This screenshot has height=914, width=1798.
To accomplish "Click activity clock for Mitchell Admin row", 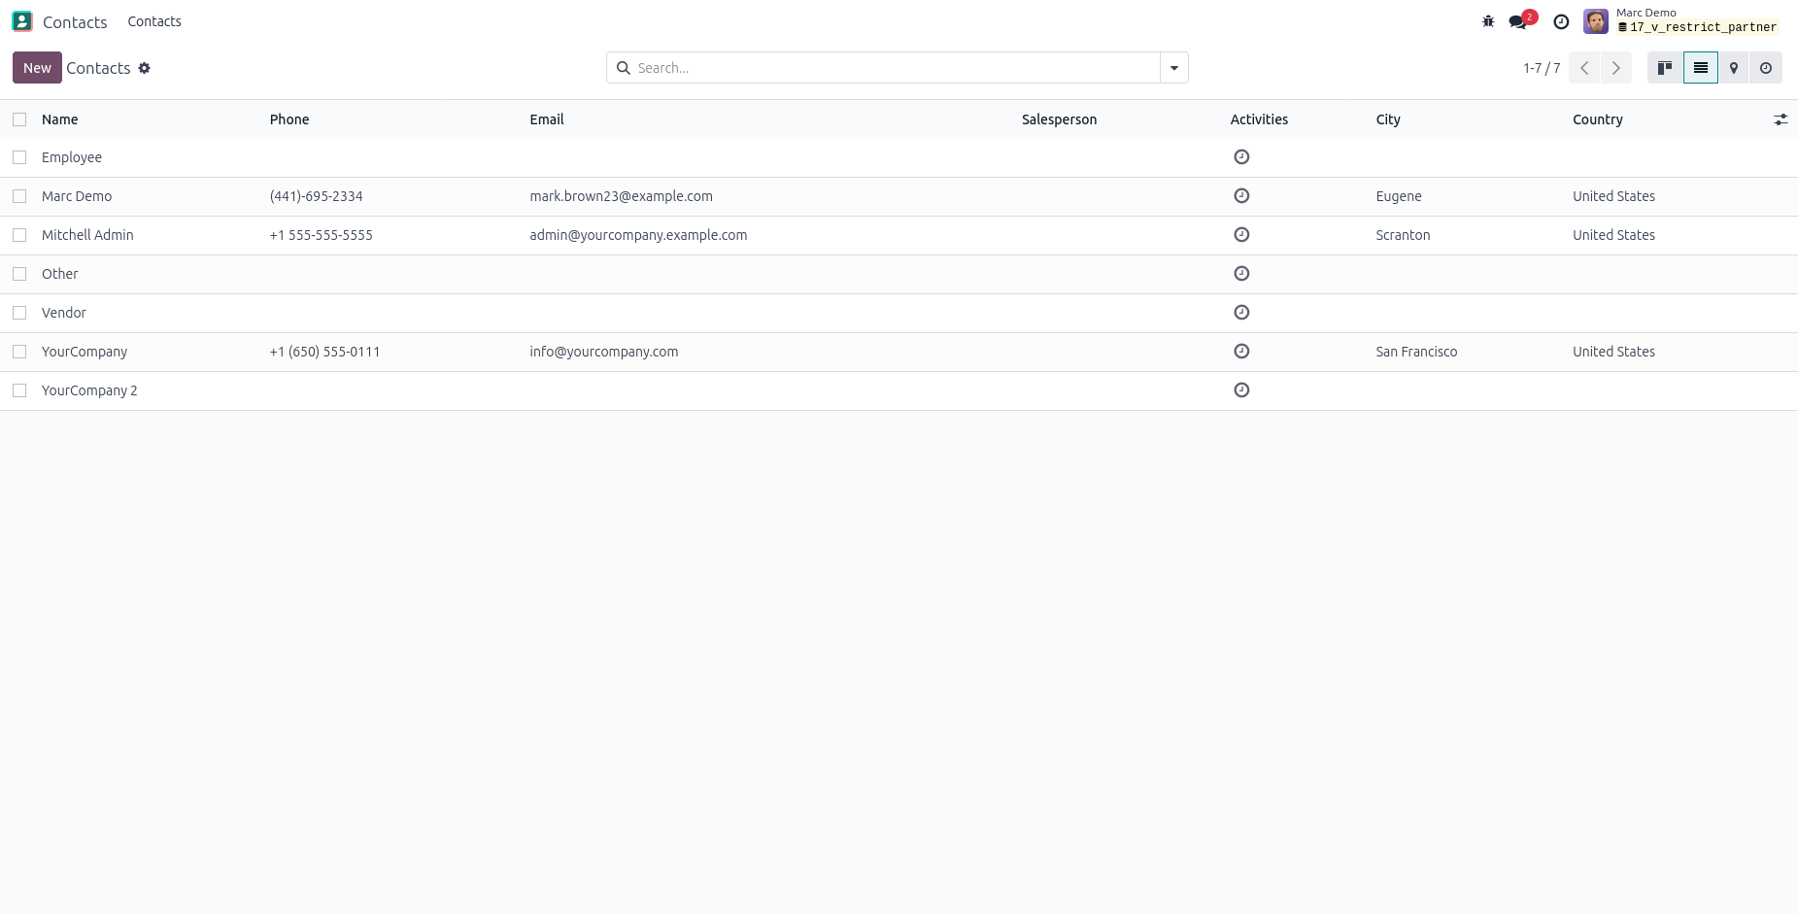I will point(1241,235).
